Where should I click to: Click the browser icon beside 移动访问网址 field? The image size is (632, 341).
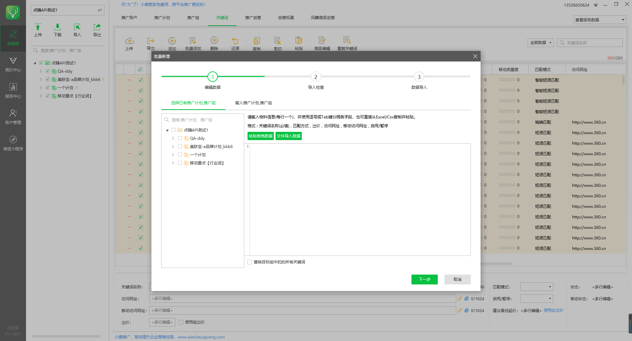pyautogui.click(x=466, y=310)
